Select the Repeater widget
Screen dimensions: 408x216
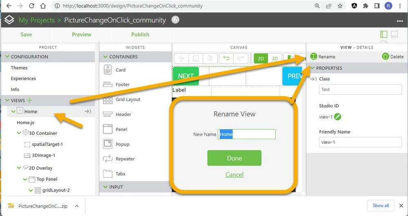[119, 159]
